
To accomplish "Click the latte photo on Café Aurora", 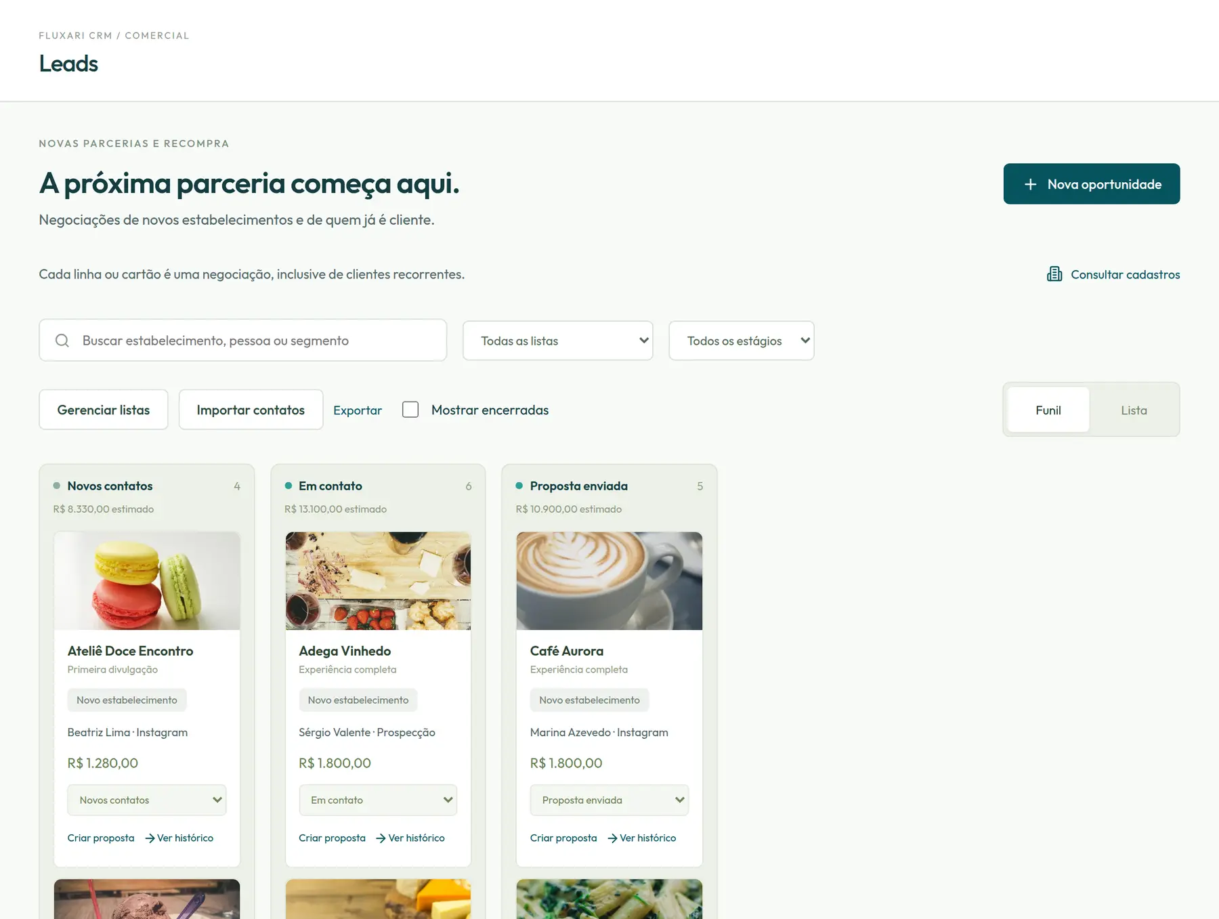I will click(609, 581).
